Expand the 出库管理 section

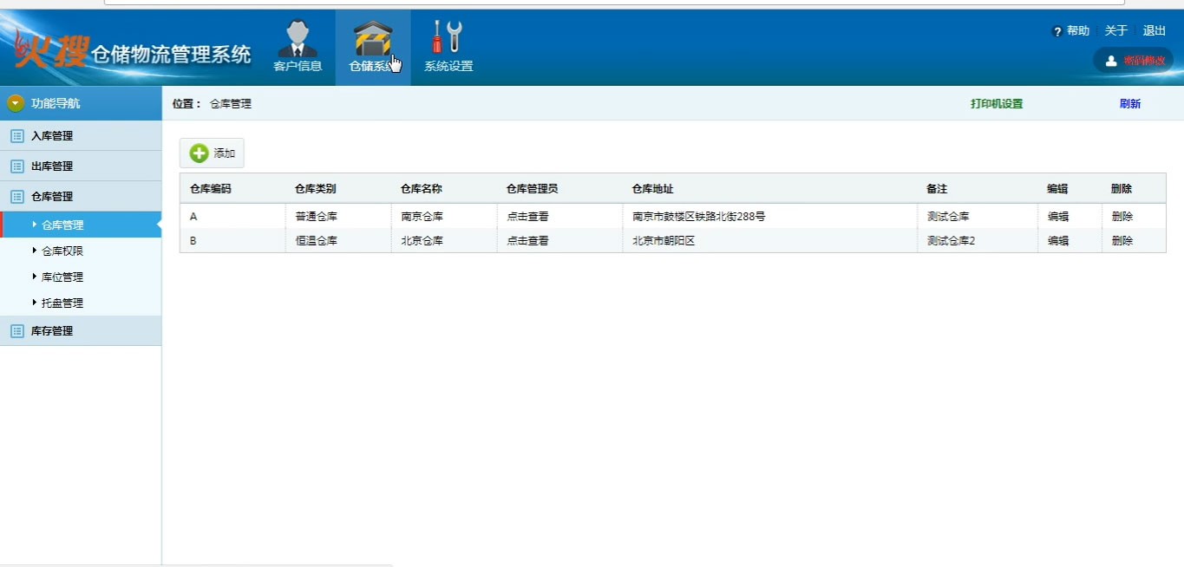click(x=52, y=166)
